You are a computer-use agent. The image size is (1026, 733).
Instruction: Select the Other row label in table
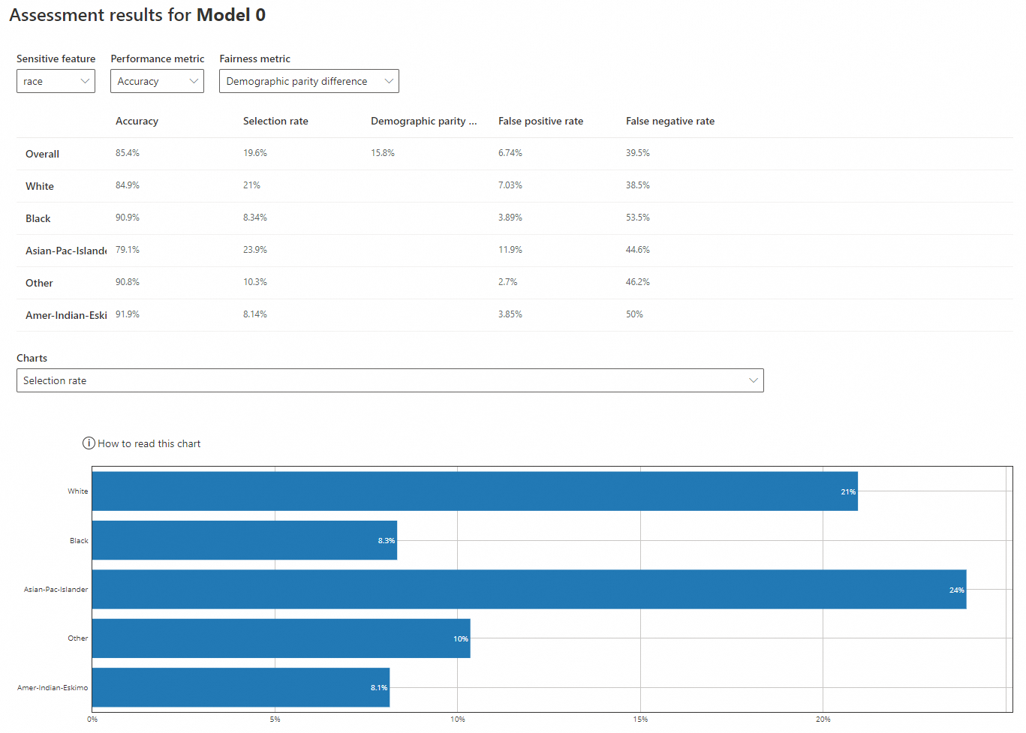tap(39, 283)
